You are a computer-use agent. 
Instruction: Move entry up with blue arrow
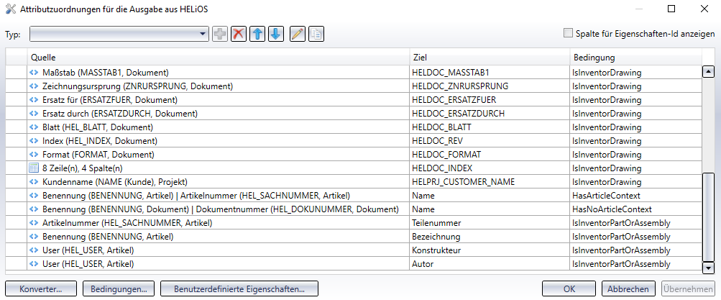pos(257,34)
